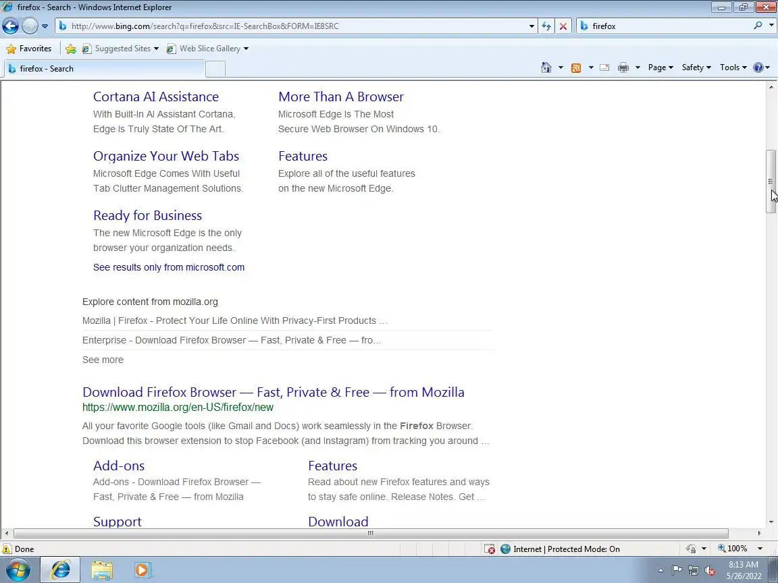Click horizontal scrollbar thumb
Viewport: 778px width, 583px height.
(x=371, y=534)
